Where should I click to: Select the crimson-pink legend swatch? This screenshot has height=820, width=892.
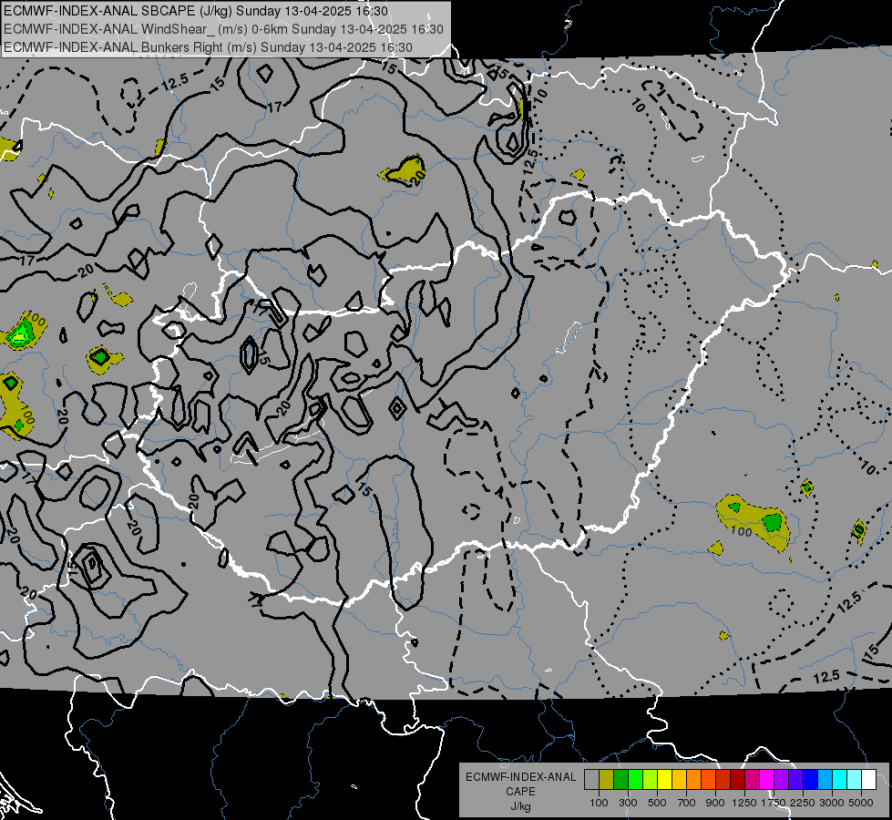coord(752,780)
